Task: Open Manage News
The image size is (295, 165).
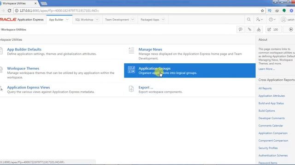Action: pos(150,49)
